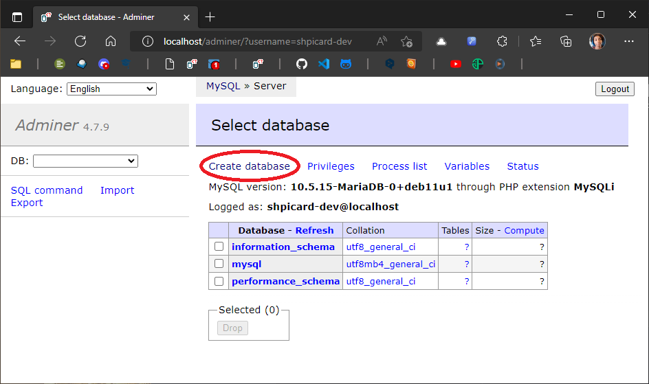Open the blue key extension icon
The image size is (649, 384).
pos(472,41)
